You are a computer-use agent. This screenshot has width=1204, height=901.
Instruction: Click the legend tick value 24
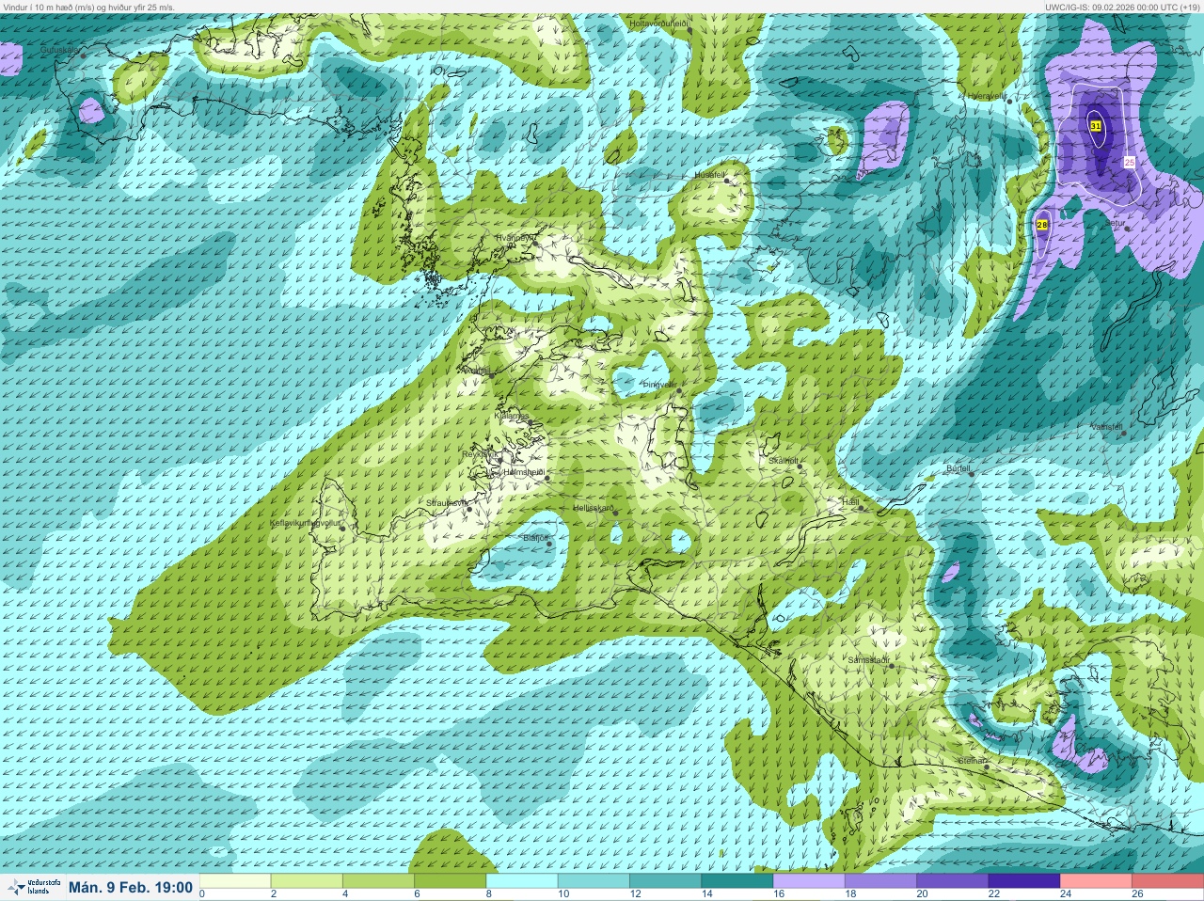(x=1065, y=894)
